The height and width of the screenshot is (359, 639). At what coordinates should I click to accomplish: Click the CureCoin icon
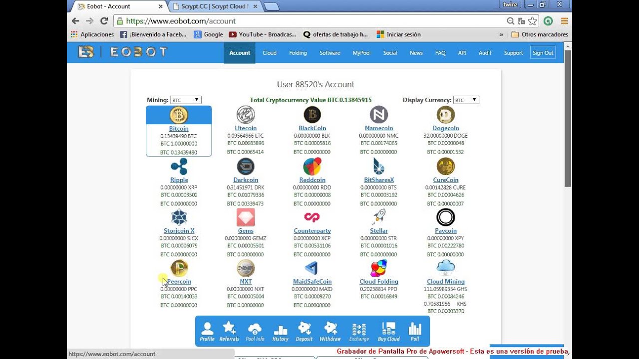[446, 167]
